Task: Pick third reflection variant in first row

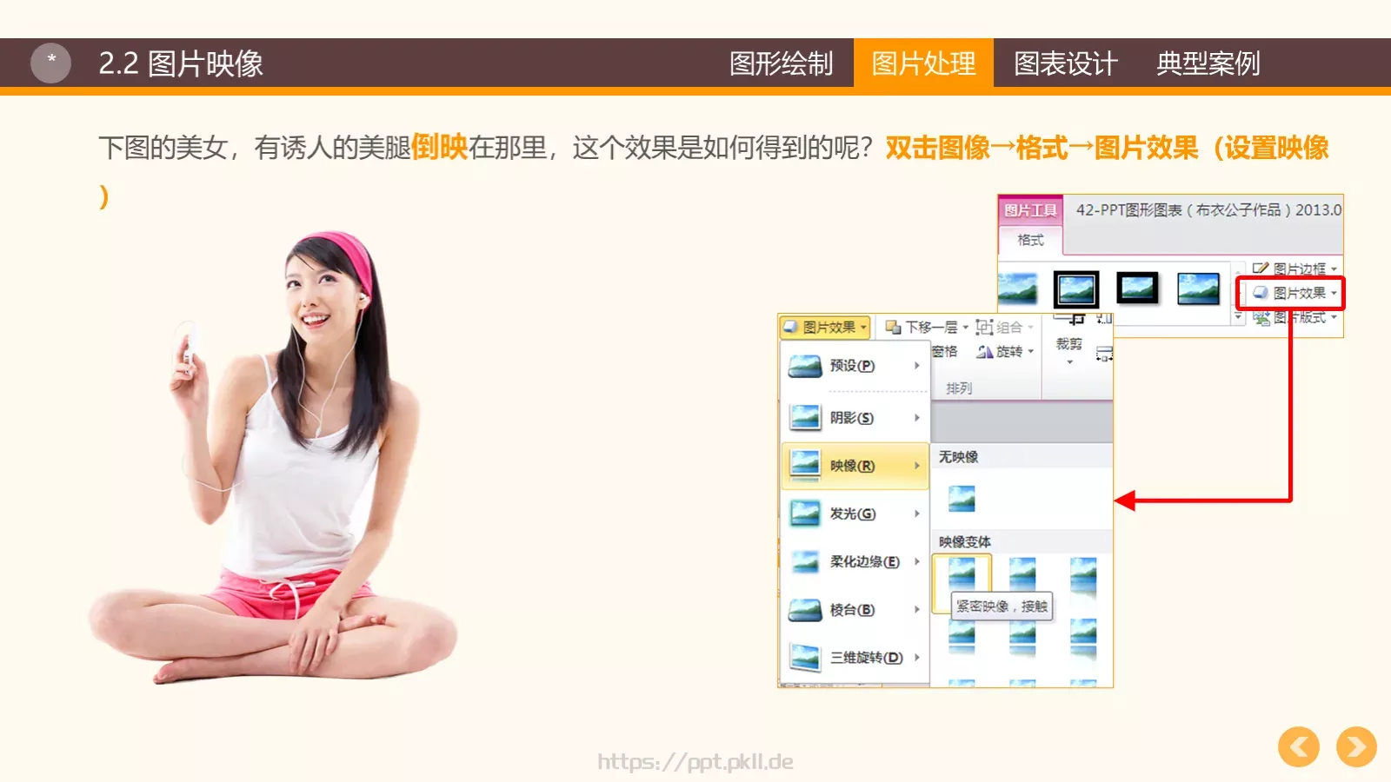Action: (1083, 576)
